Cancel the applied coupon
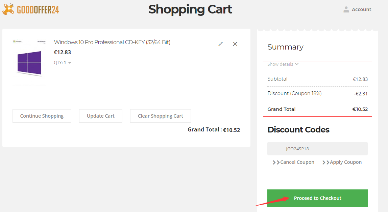The width and height of the screenshot is (388, 212). [293, 162]
